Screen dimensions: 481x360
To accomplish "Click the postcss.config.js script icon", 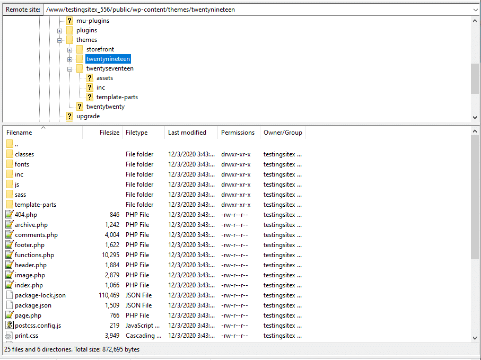I will (10, 326).
